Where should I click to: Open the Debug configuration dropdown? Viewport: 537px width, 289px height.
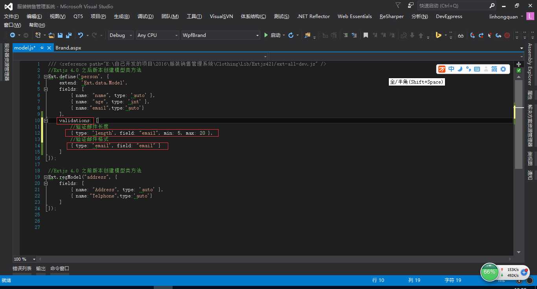(121, 35)
